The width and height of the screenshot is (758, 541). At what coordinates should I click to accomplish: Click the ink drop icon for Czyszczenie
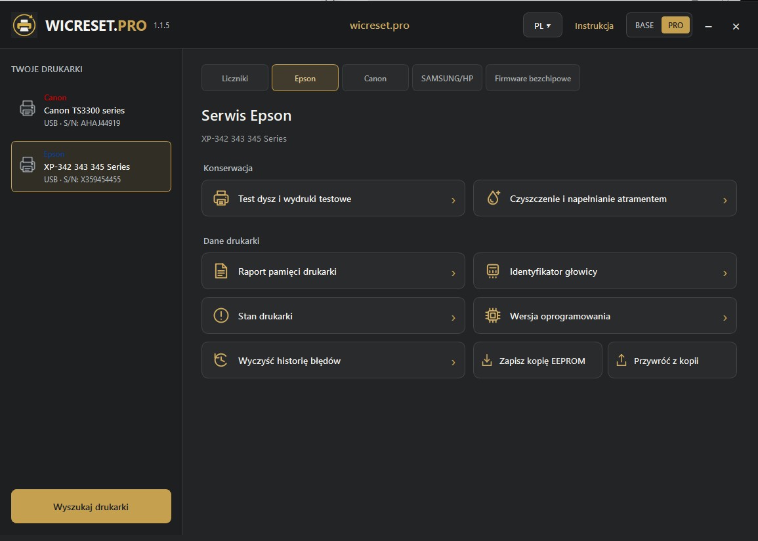tap(493, 198)
